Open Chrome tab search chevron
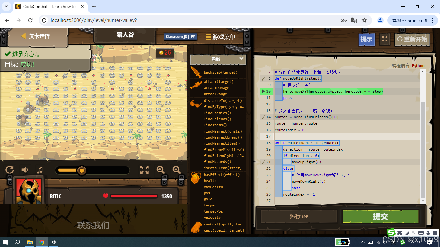Image resolution: width=440 pixels, height=247 pixels. (x=7, y=6)
